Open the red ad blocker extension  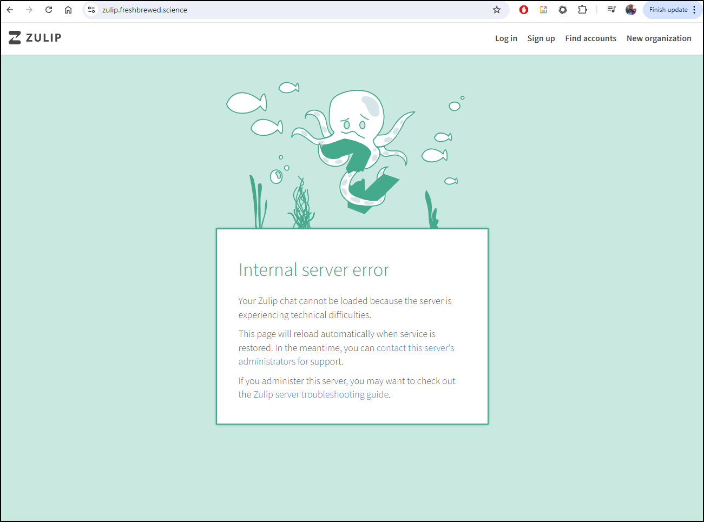click(524, 10)
